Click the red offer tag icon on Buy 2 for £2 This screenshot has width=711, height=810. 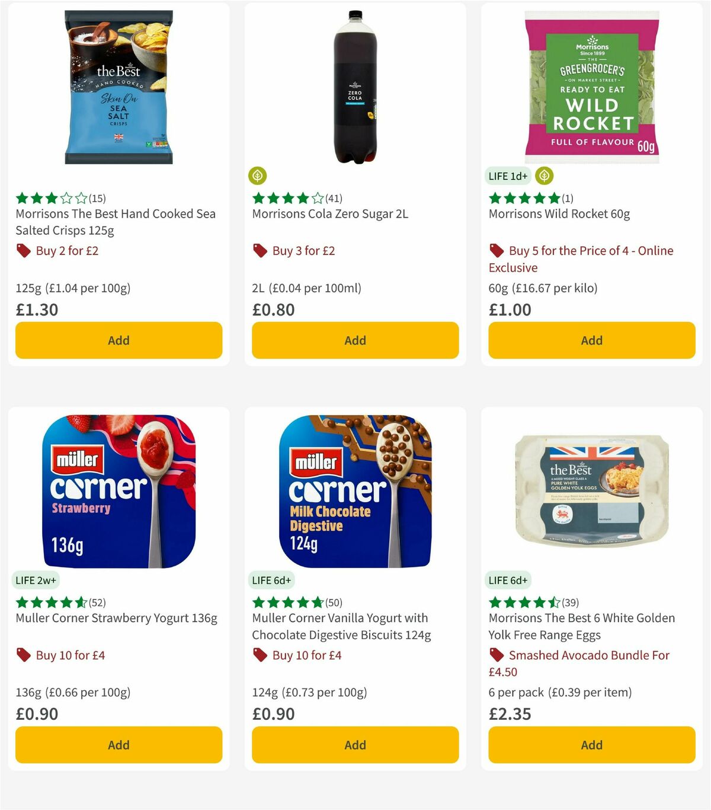tap(23, 251)
